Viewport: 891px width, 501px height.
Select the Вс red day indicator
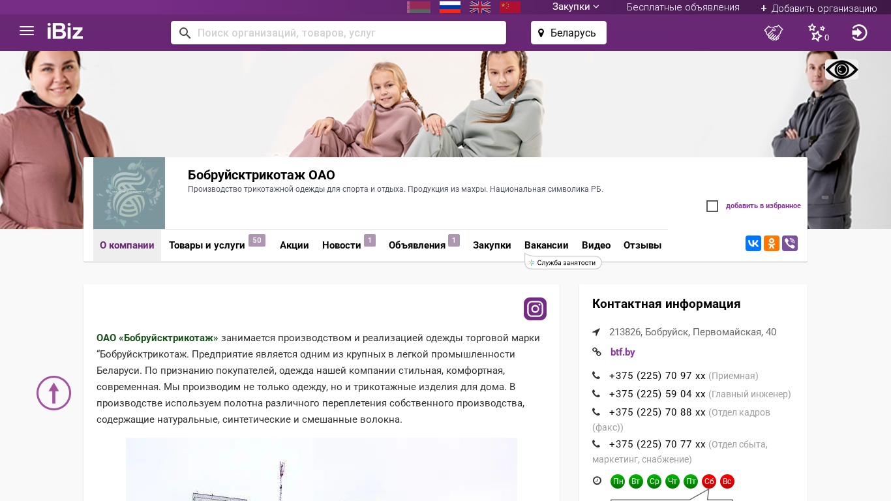[727, 481]
